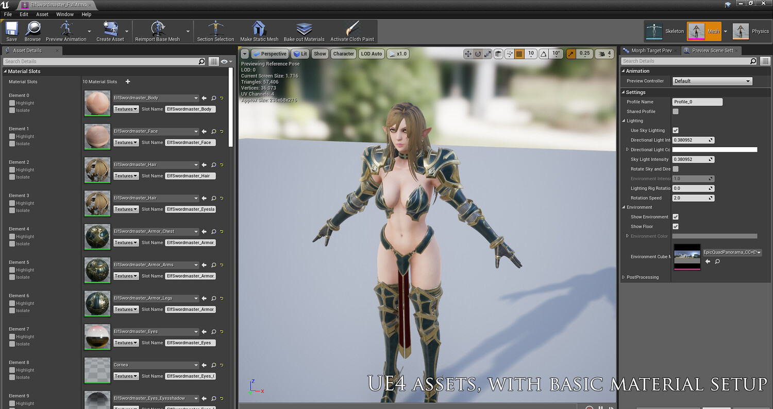773x409 pixels.
Task: Toggle Use Sky Lighting checkbox
Action: coord(676,130)
